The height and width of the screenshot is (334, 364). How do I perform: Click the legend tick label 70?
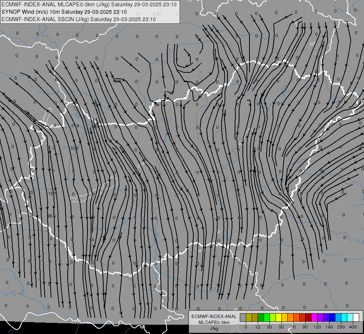(293, 327)
